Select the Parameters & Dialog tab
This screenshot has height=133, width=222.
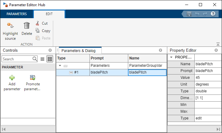(79, 50)
